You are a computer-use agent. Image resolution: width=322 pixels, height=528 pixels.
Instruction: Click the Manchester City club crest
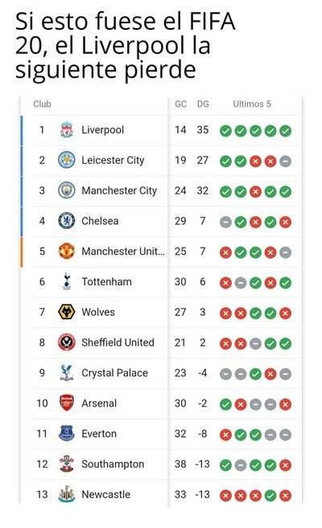pos(67,190)
